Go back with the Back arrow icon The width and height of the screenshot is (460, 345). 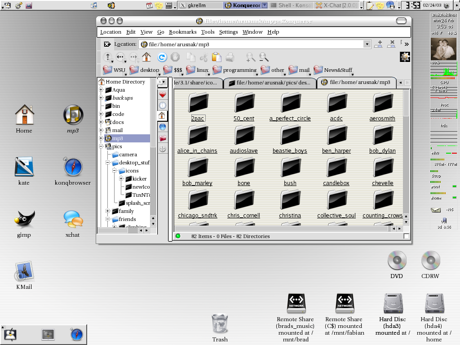[120, 57]
